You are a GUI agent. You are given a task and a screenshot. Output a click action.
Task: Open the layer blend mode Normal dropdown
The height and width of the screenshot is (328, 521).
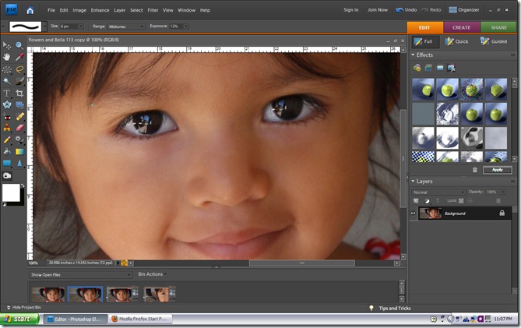click(x=438, y=192)
